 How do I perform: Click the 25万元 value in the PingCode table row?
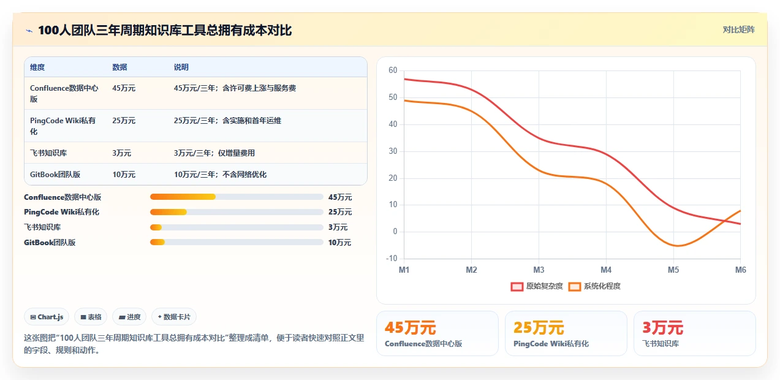pos(124,121)
